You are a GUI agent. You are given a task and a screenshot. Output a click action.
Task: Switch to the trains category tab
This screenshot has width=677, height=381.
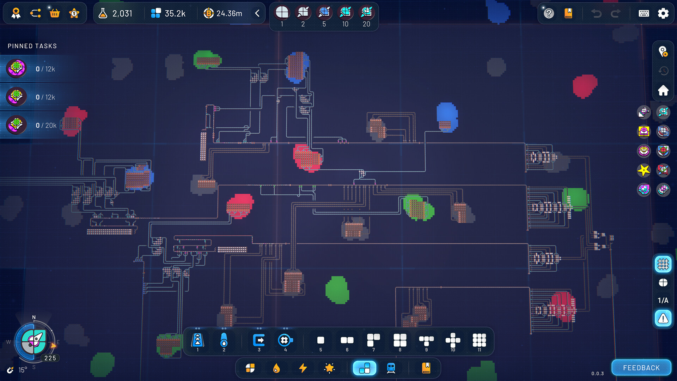pyautogui.click(x=391, y=368)
